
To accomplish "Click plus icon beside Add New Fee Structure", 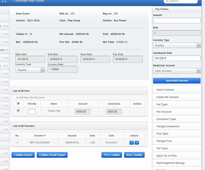I will point(17,98).
